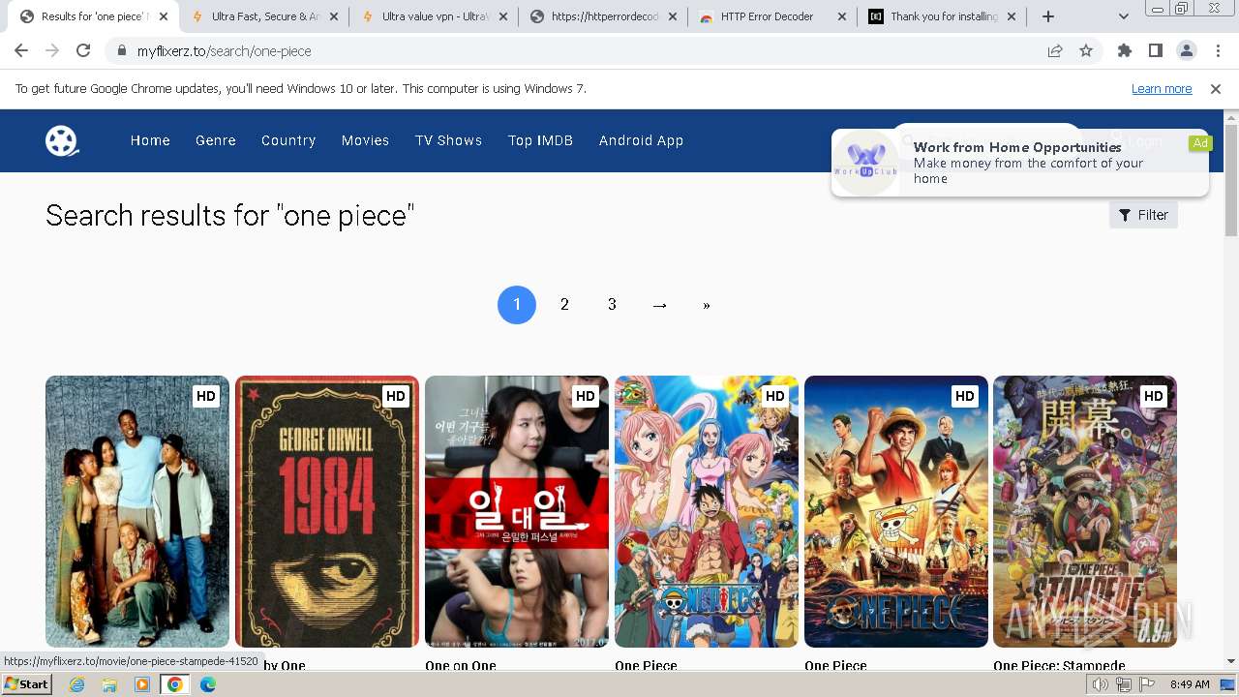The width and height of the screenshot is (1239, 697).
Task: Click the 'One on One' title text
Action: coord(461,665)
